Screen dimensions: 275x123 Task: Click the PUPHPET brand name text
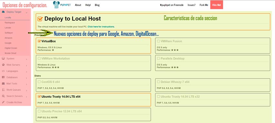tap(66, 5)
